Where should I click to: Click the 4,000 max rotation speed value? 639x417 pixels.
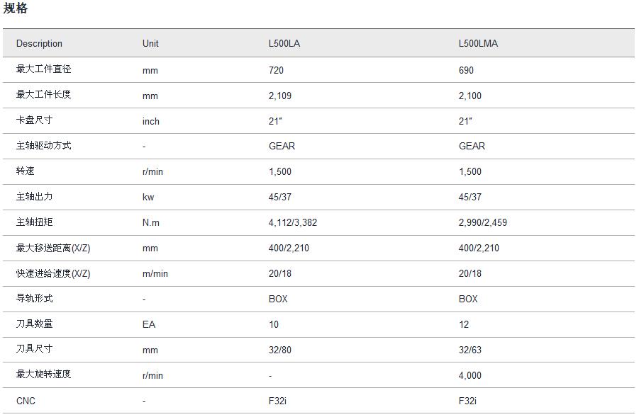pyautogui.click(x=470, y=375)
